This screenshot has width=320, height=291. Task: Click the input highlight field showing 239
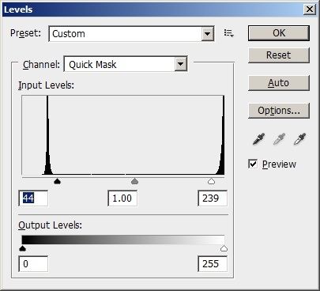213,198
